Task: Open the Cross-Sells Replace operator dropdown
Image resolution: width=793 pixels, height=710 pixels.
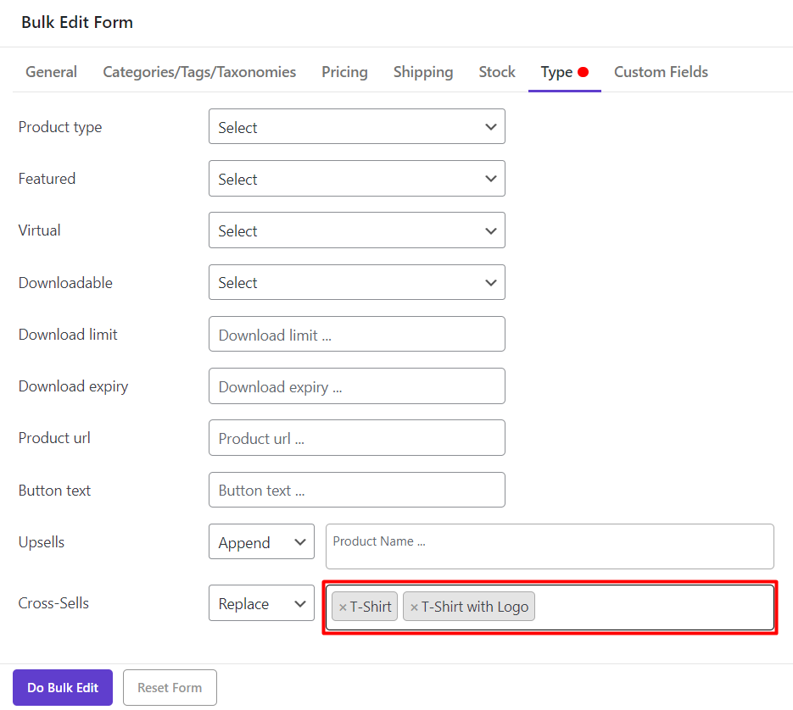Action: click(x=261, y=603)
